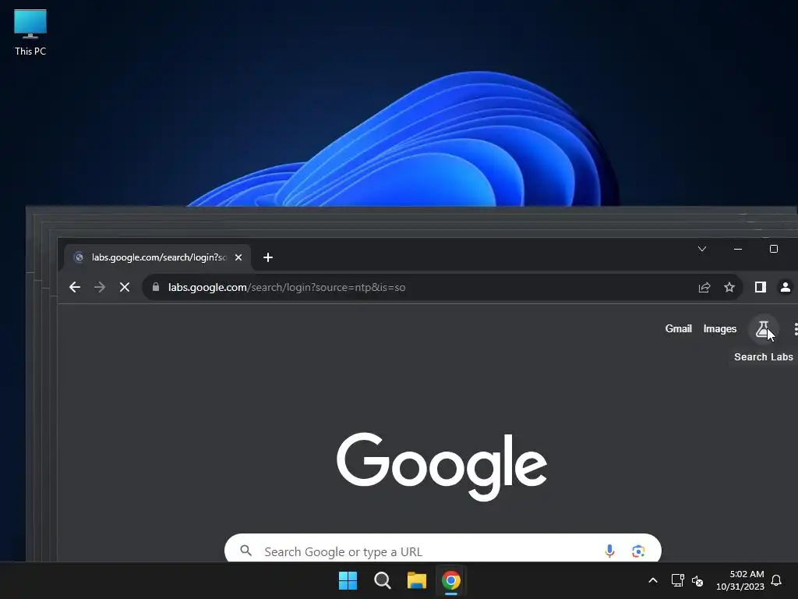Screen dimensions: 798x599
Task: Open a new tab with plus
Action: 268,257
